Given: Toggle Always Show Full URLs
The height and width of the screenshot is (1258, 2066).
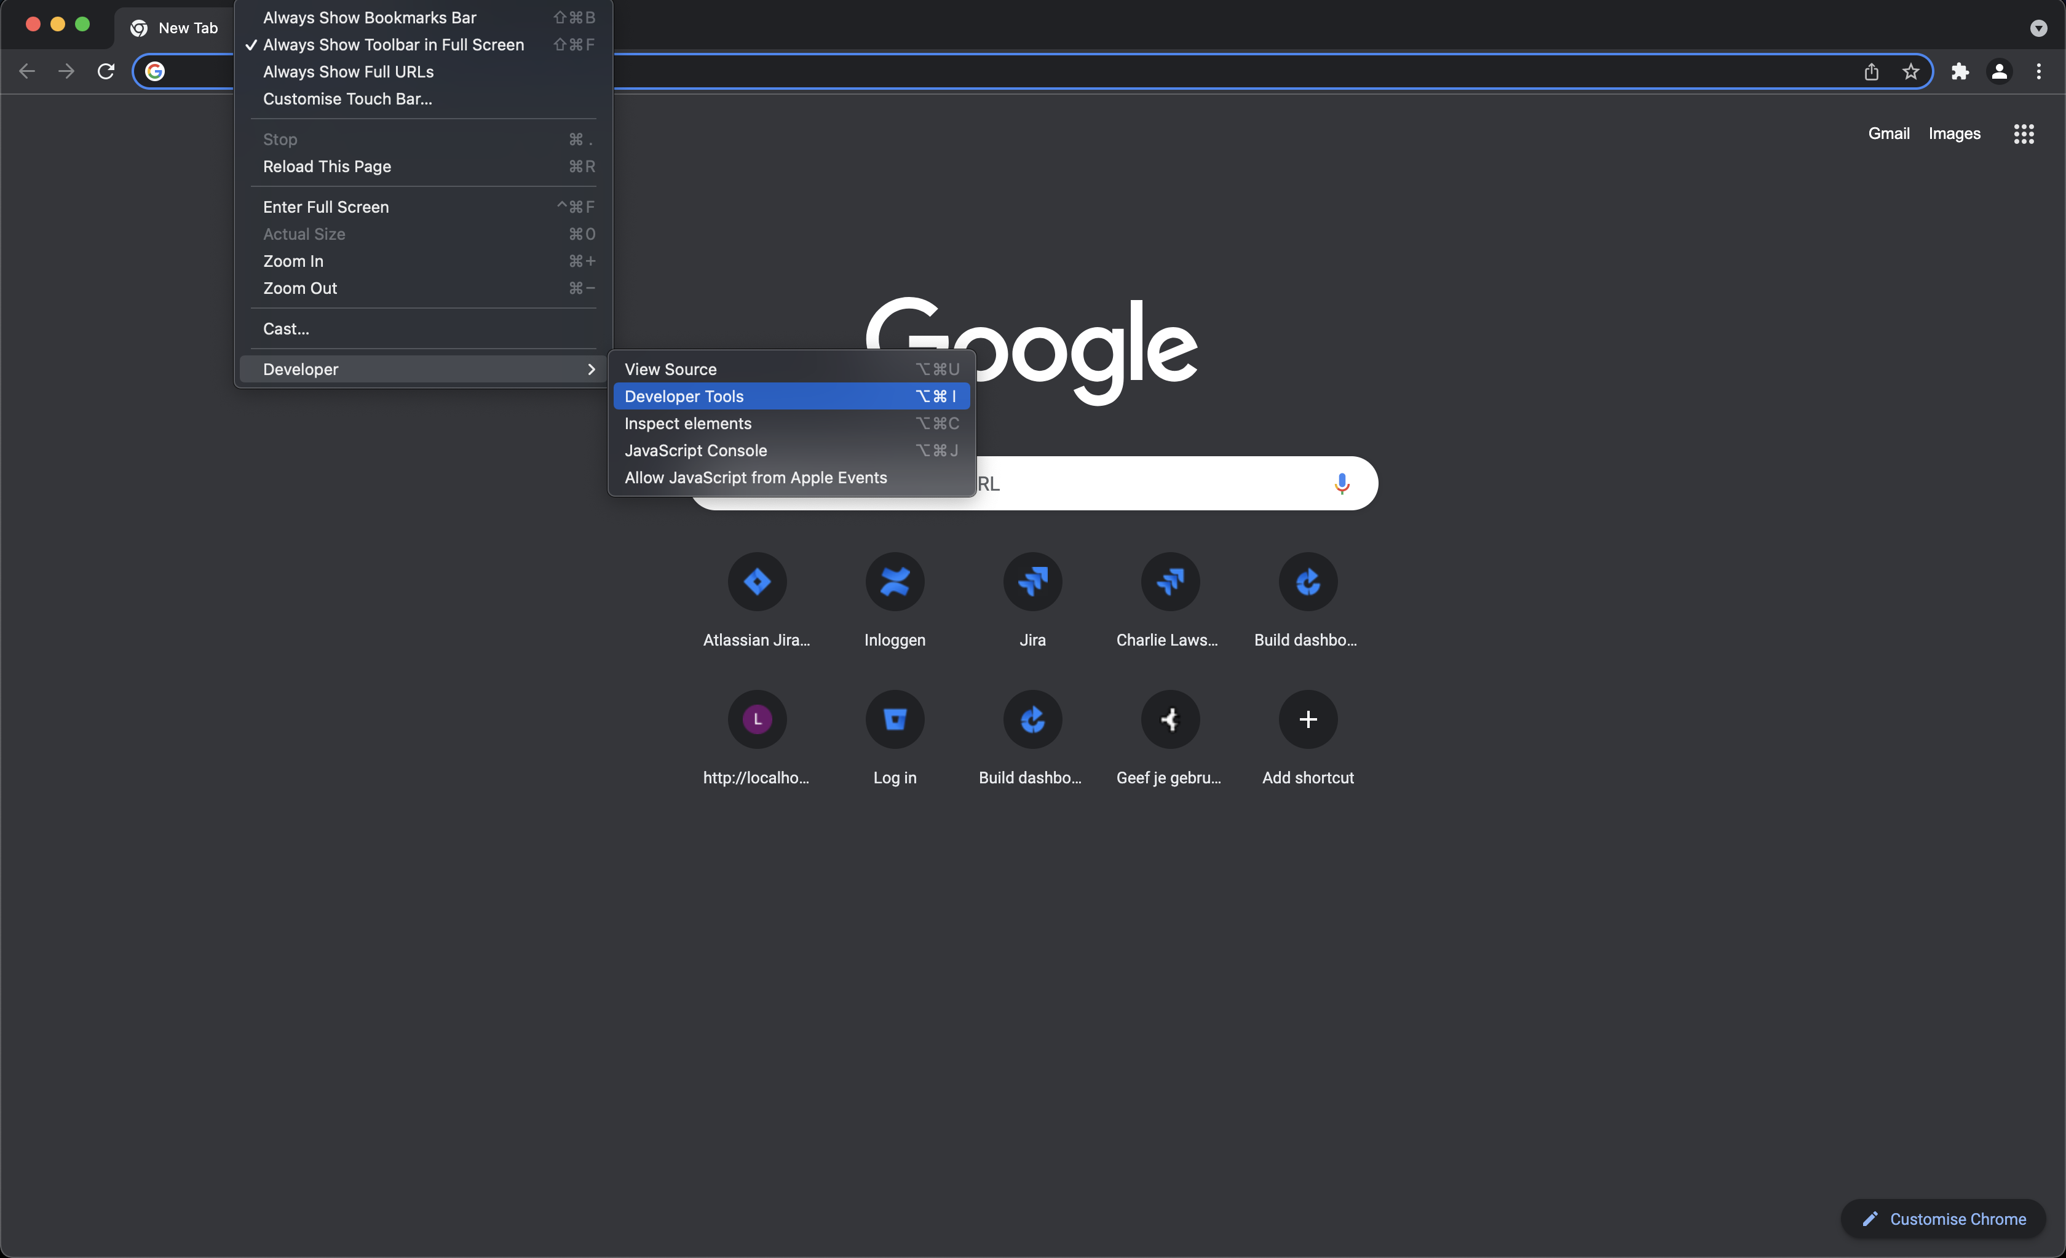Looking at the screenshot, I should click(424, 71).
